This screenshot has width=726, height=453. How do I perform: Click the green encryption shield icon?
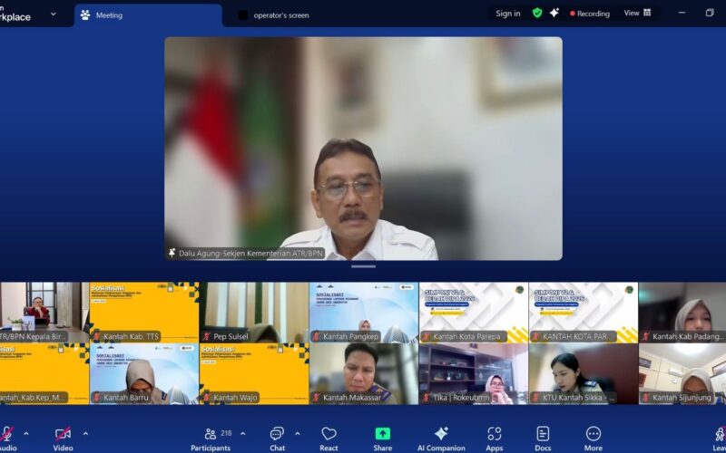pos(537,14)
